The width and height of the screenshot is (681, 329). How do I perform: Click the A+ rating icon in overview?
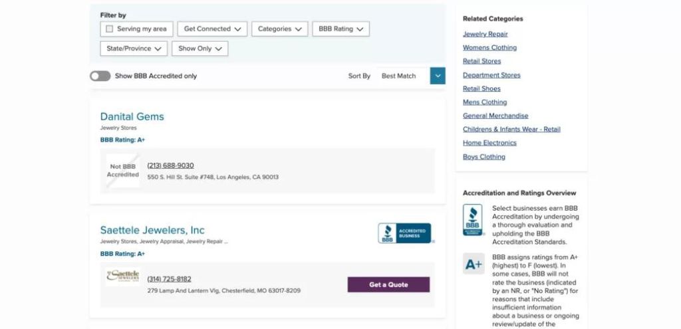474,264
